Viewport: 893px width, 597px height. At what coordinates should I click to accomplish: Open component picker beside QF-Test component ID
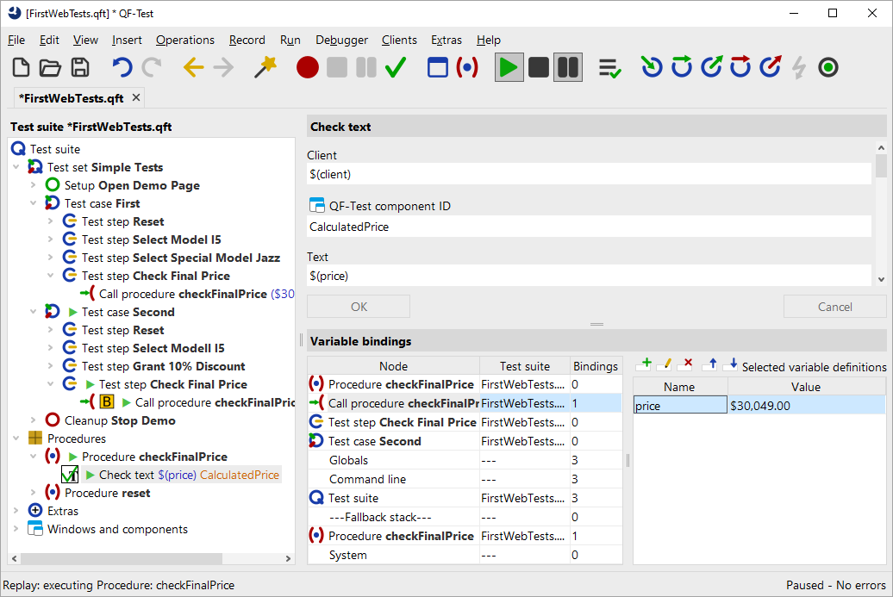click(316, 205)
